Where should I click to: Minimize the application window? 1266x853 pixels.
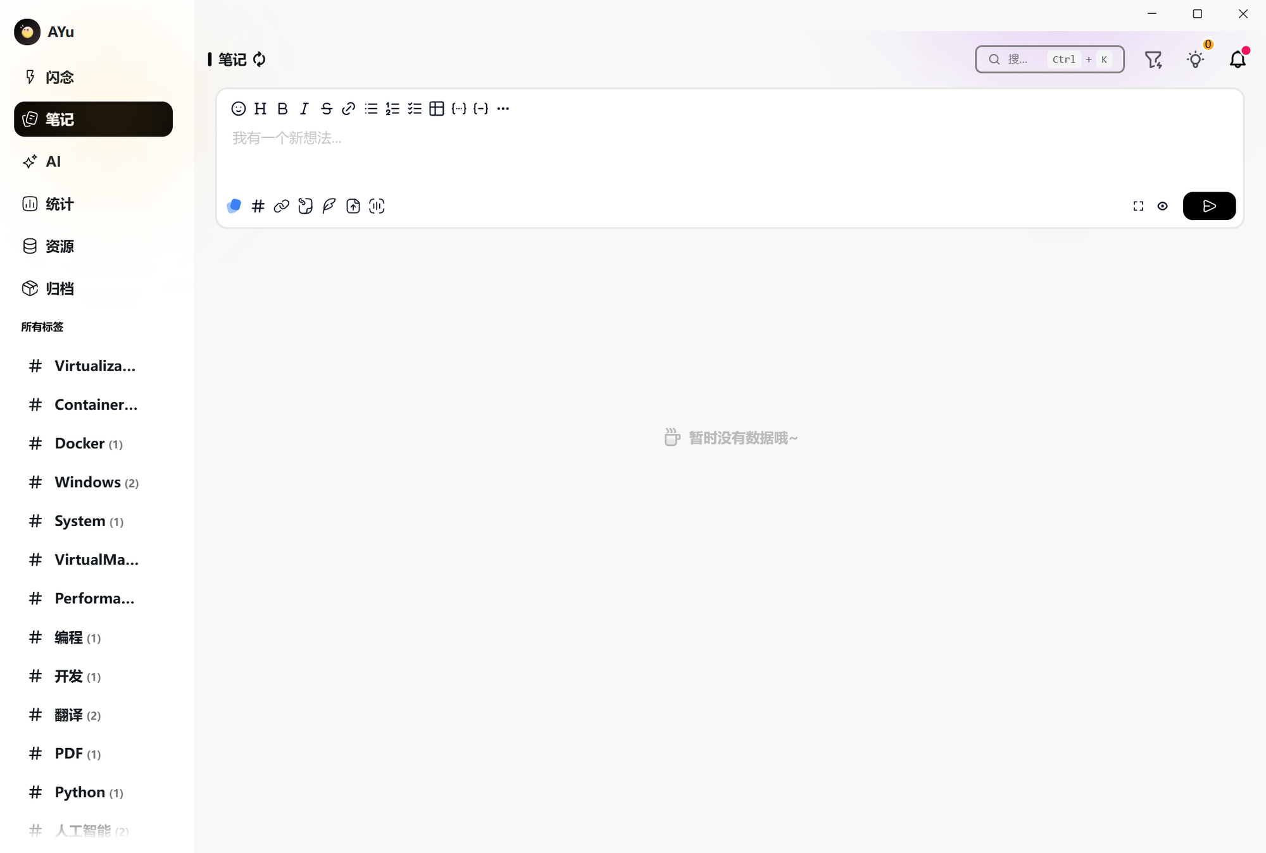pos(1152,14)
